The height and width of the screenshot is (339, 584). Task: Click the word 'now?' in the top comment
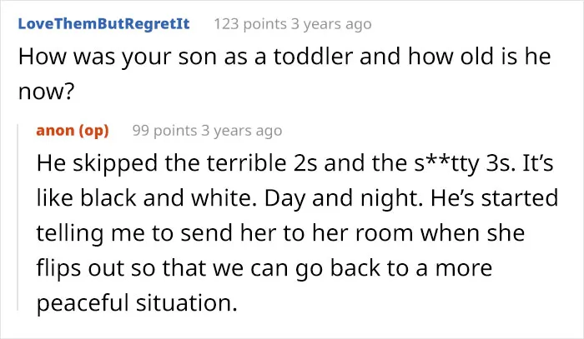tap(47, 92)
